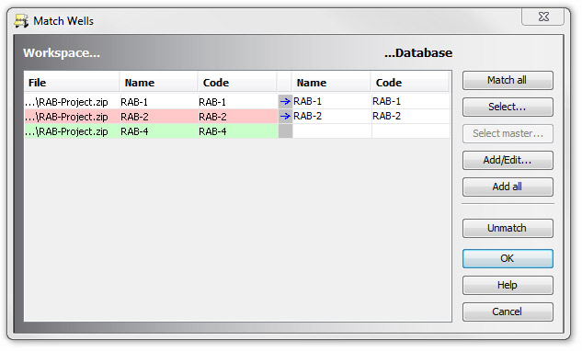Click workspace name cell RAB-1

[159, 102]
